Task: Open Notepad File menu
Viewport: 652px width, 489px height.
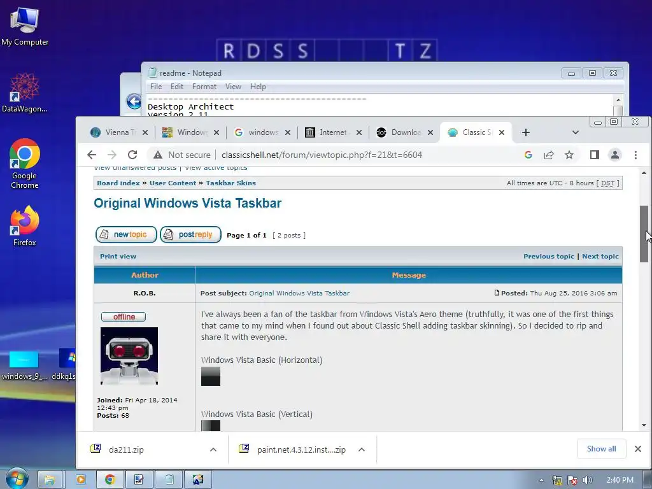Action: click(156, 87)
